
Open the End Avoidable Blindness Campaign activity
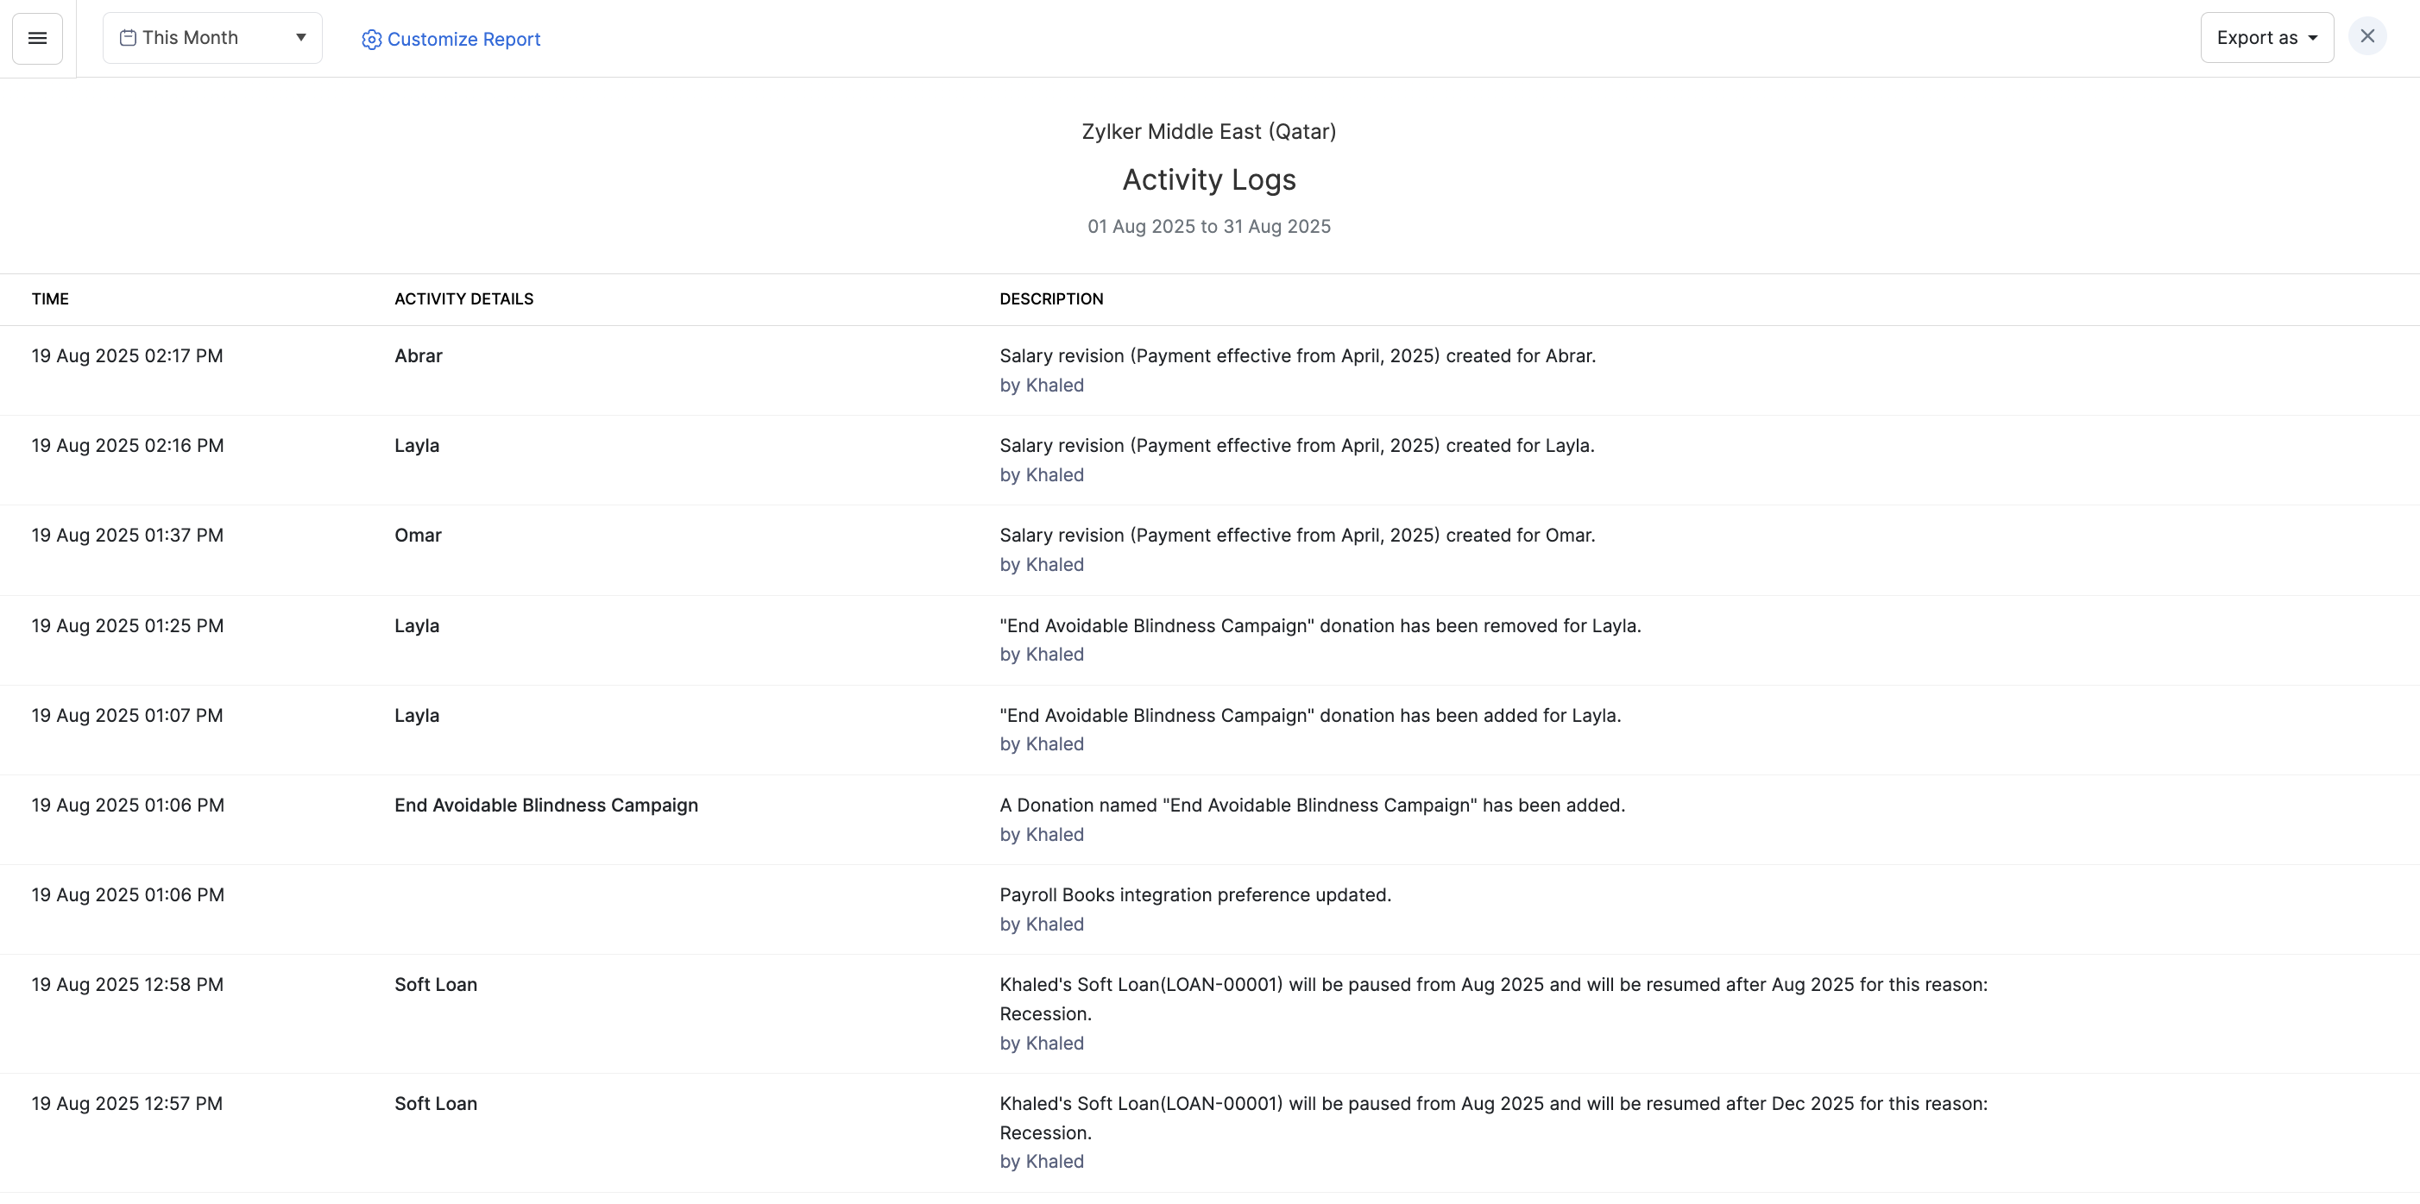pos(545,805)
